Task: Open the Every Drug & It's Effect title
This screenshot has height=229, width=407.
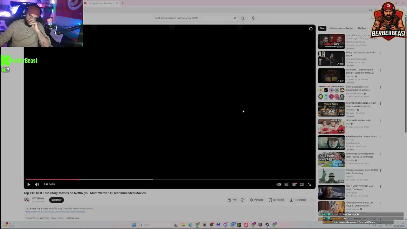Action: (357, 88)
